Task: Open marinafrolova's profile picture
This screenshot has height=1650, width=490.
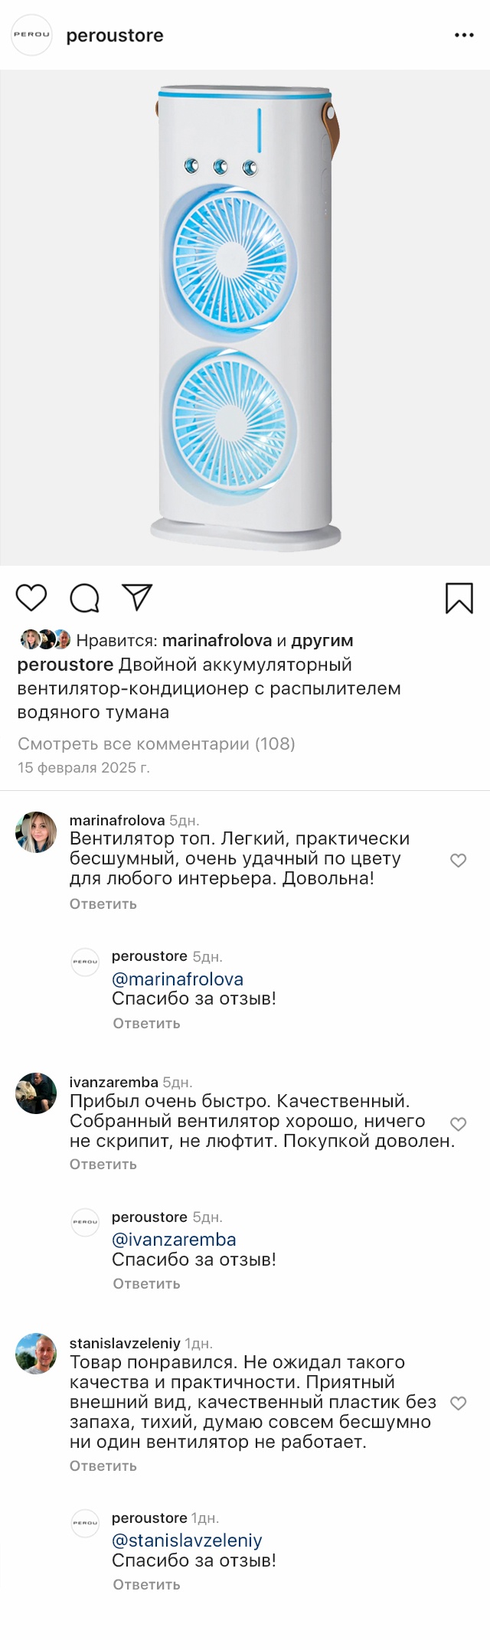Action: (x=36, y=832)
